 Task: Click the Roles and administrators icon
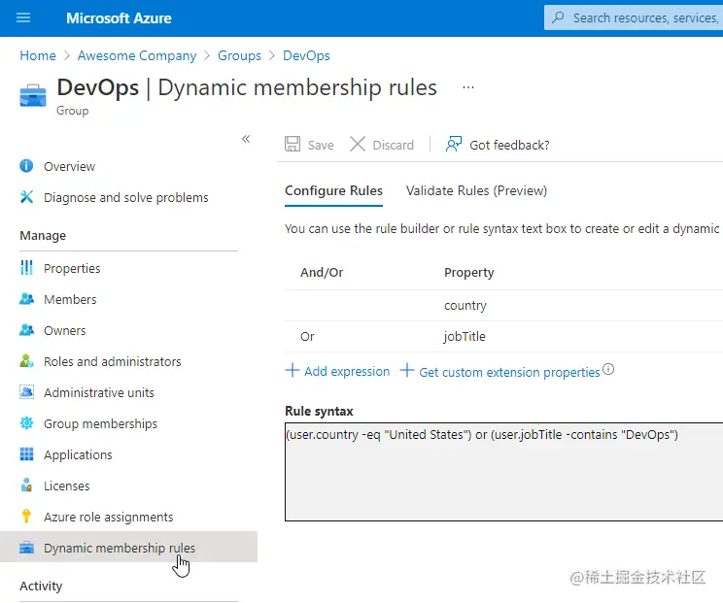tap(26, 360)
